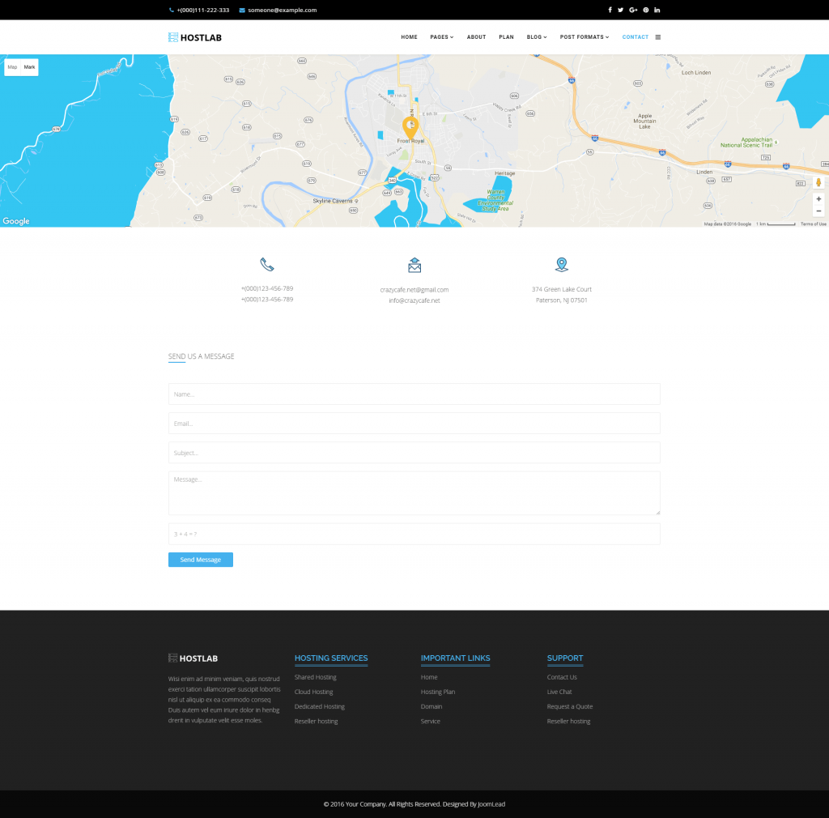Click inside the Subject input field
This screenshot has height=818, width=829.
(x=414, y=453)
